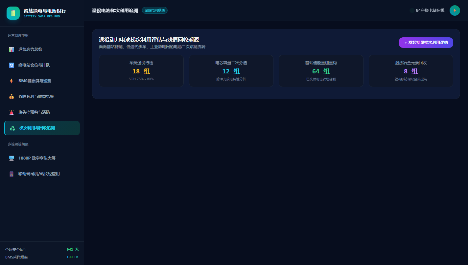Open the 基站储能重组重构 card
The image size is (468, 265).
(321, 71)
